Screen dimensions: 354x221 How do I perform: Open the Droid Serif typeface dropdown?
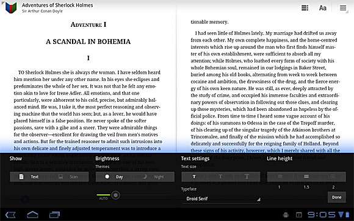tap(221, 198)
